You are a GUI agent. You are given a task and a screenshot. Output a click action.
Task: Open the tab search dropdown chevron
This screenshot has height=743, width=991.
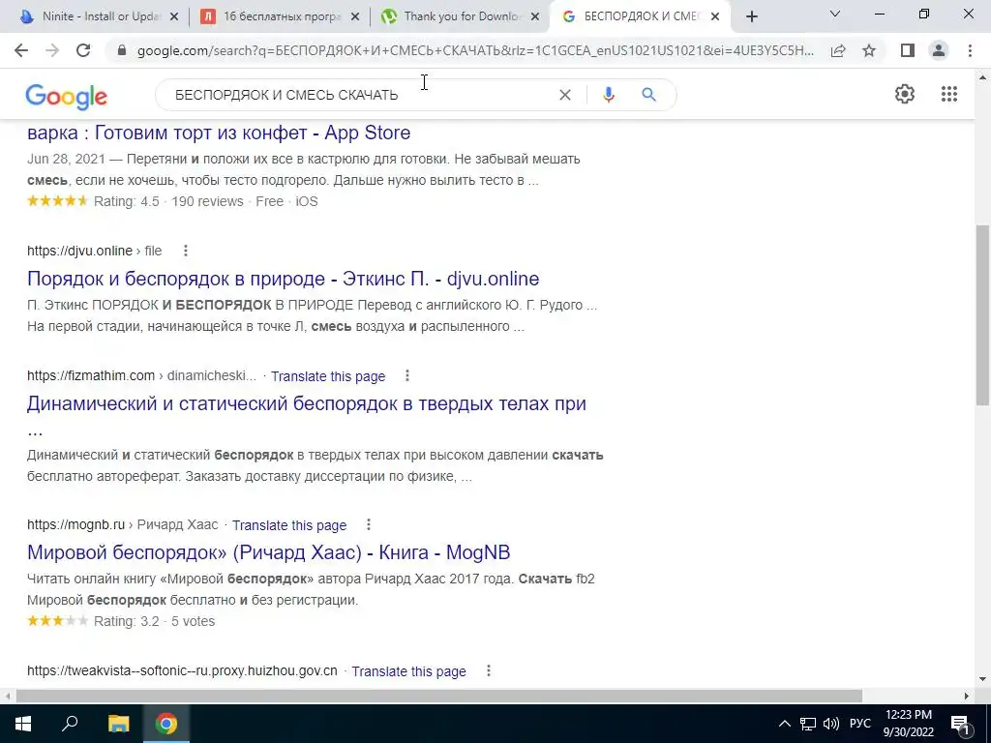point(835,14)
